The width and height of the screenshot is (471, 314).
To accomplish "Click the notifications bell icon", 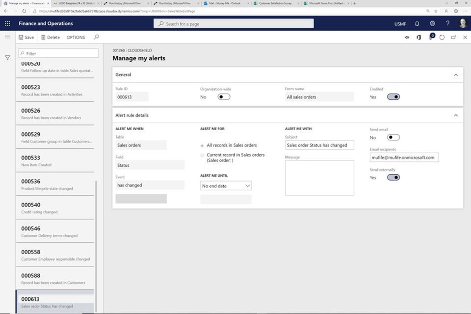I will pos(417,24).
